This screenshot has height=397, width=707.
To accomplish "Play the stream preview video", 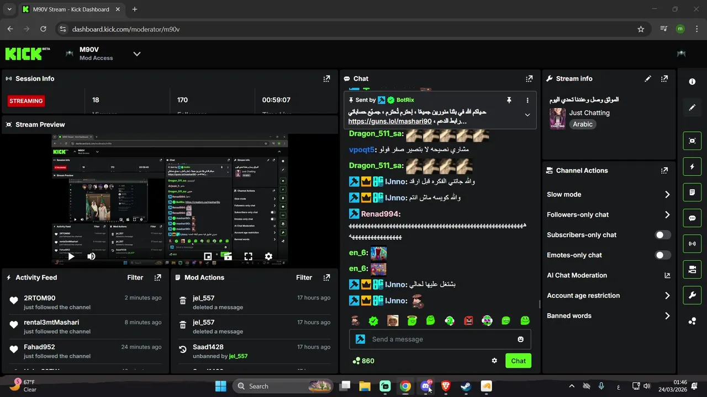I will point(71,256).
